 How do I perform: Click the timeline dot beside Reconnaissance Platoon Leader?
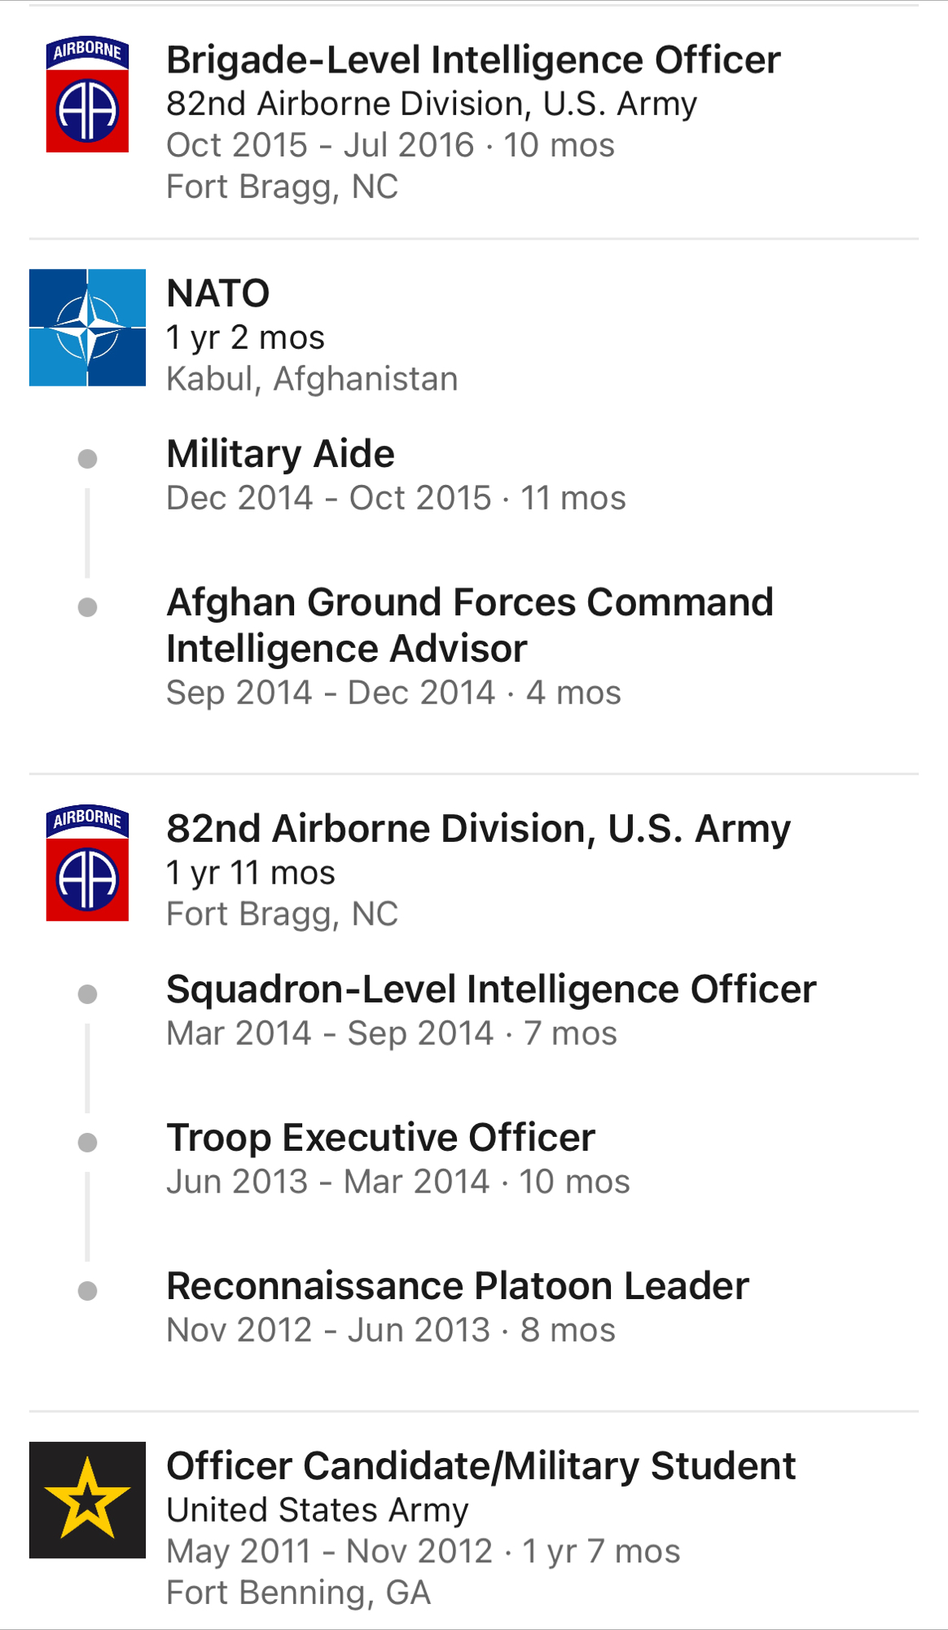coord(87,1291)
